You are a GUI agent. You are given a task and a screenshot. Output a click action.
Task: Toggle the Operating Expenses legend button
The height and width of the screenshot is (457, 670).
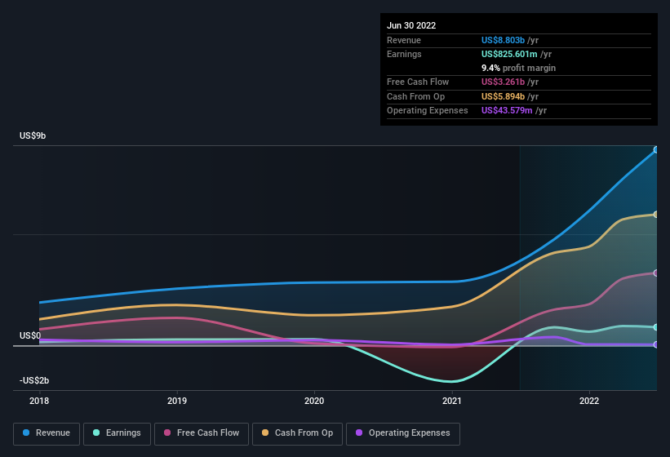[x=403, y=434]
